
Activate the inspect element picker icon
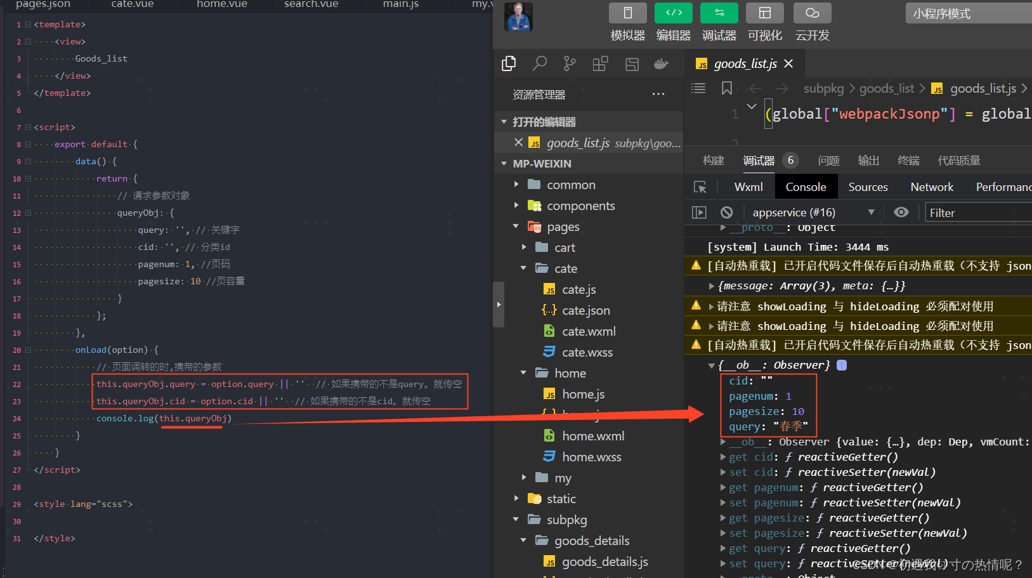point(700,187)
